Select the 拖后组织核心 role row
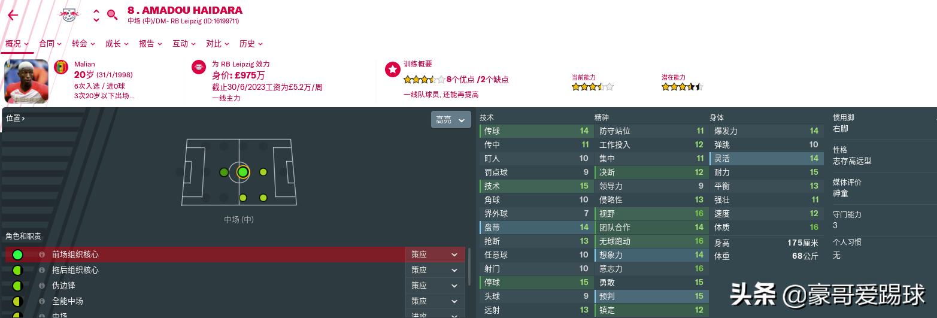Screen dimensions: 937x318 [235, 270]
